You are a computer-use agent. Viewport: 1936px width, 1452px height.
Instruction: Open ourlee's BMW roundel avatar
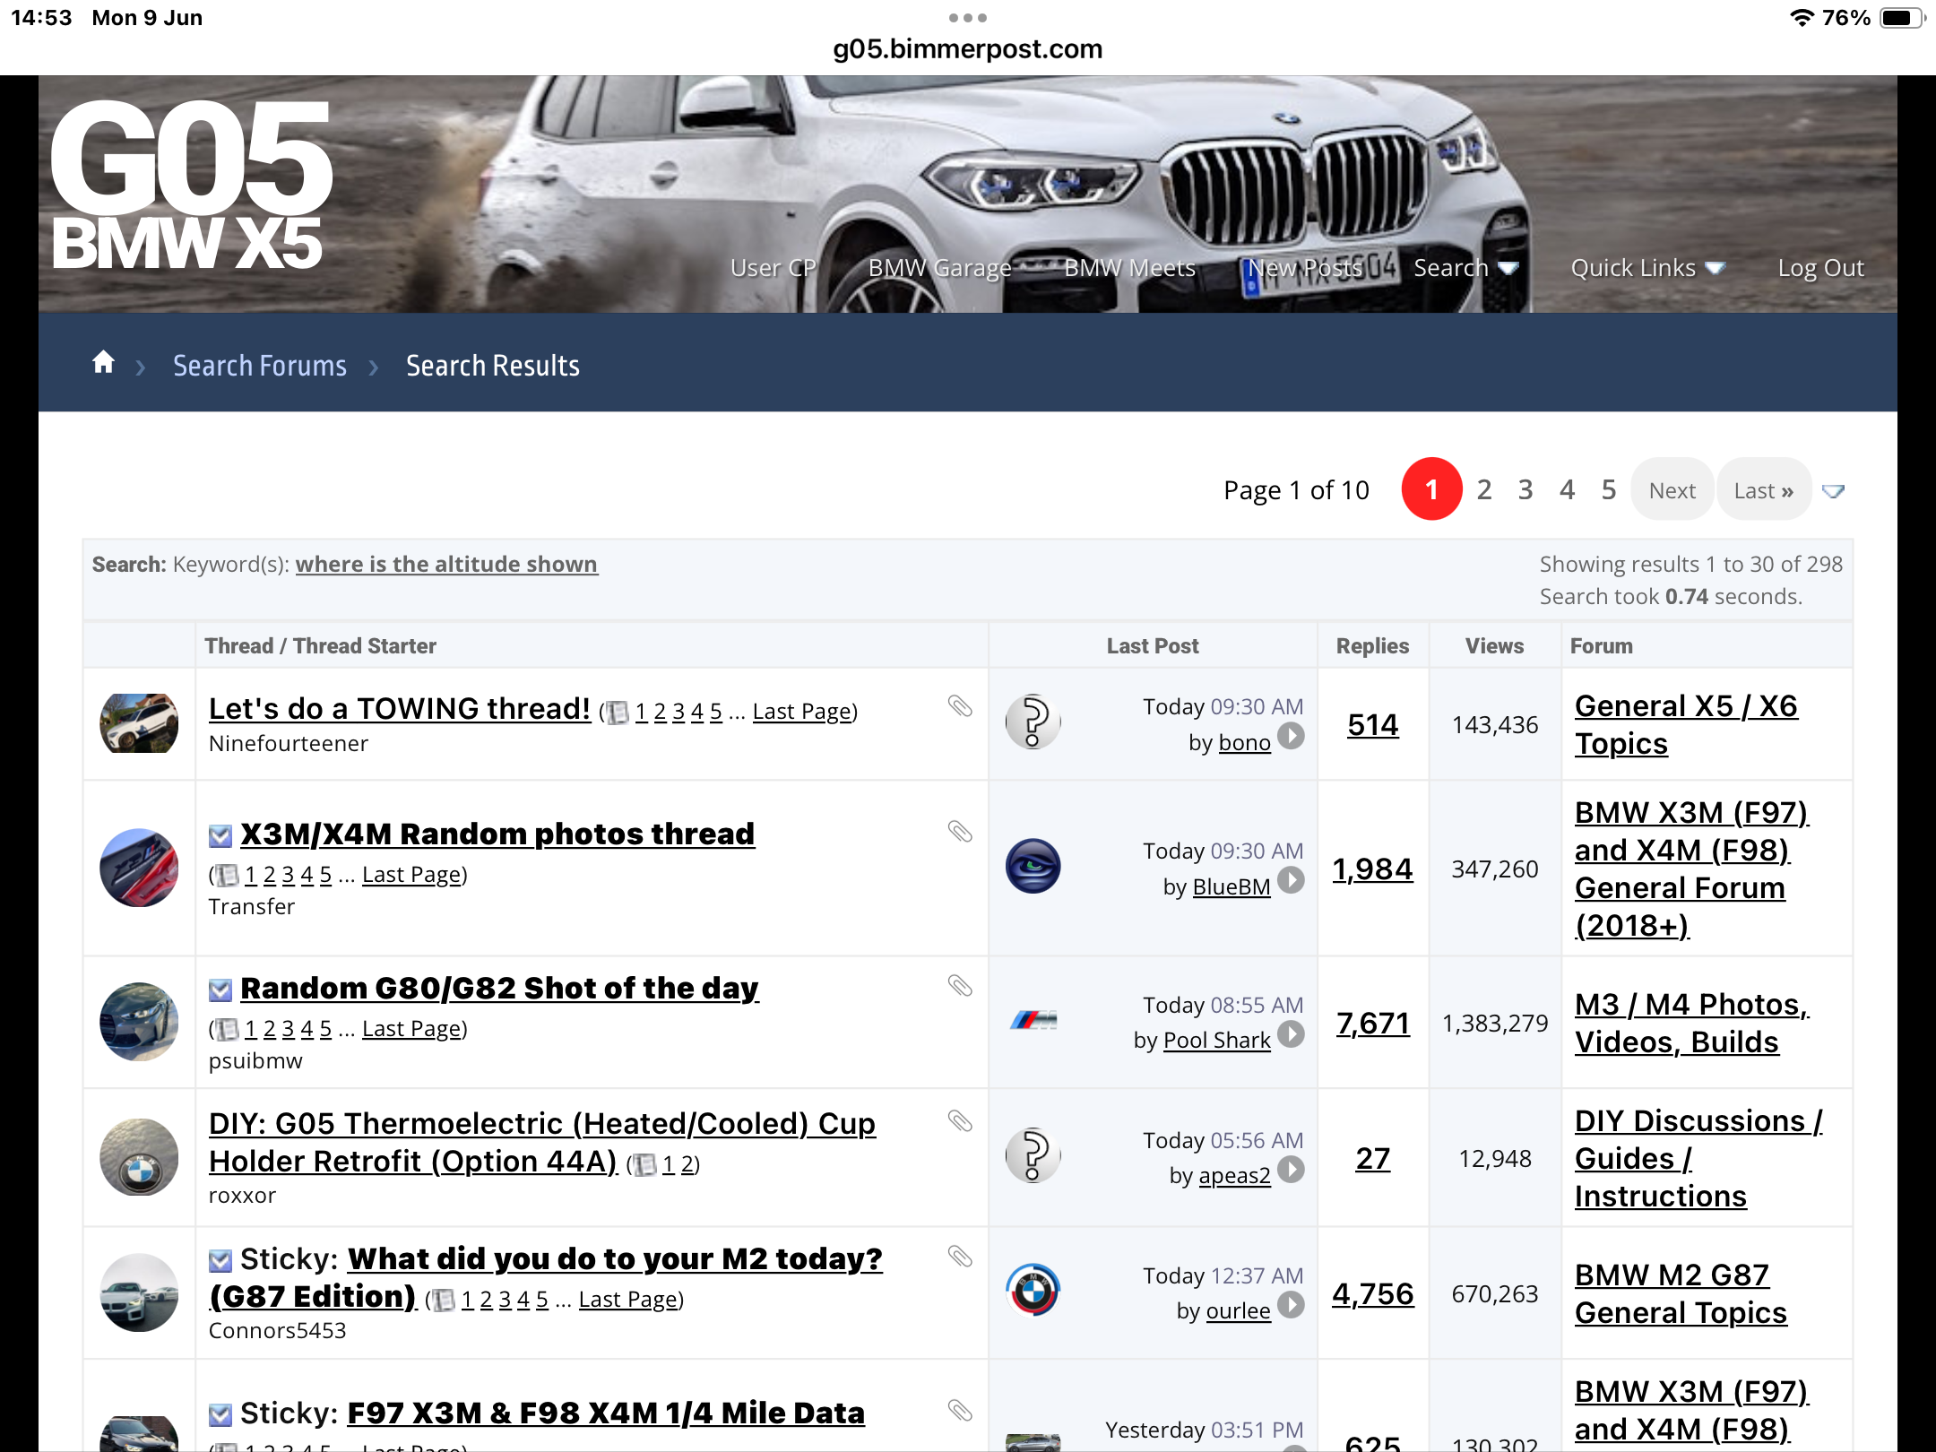point(1033,1291)
